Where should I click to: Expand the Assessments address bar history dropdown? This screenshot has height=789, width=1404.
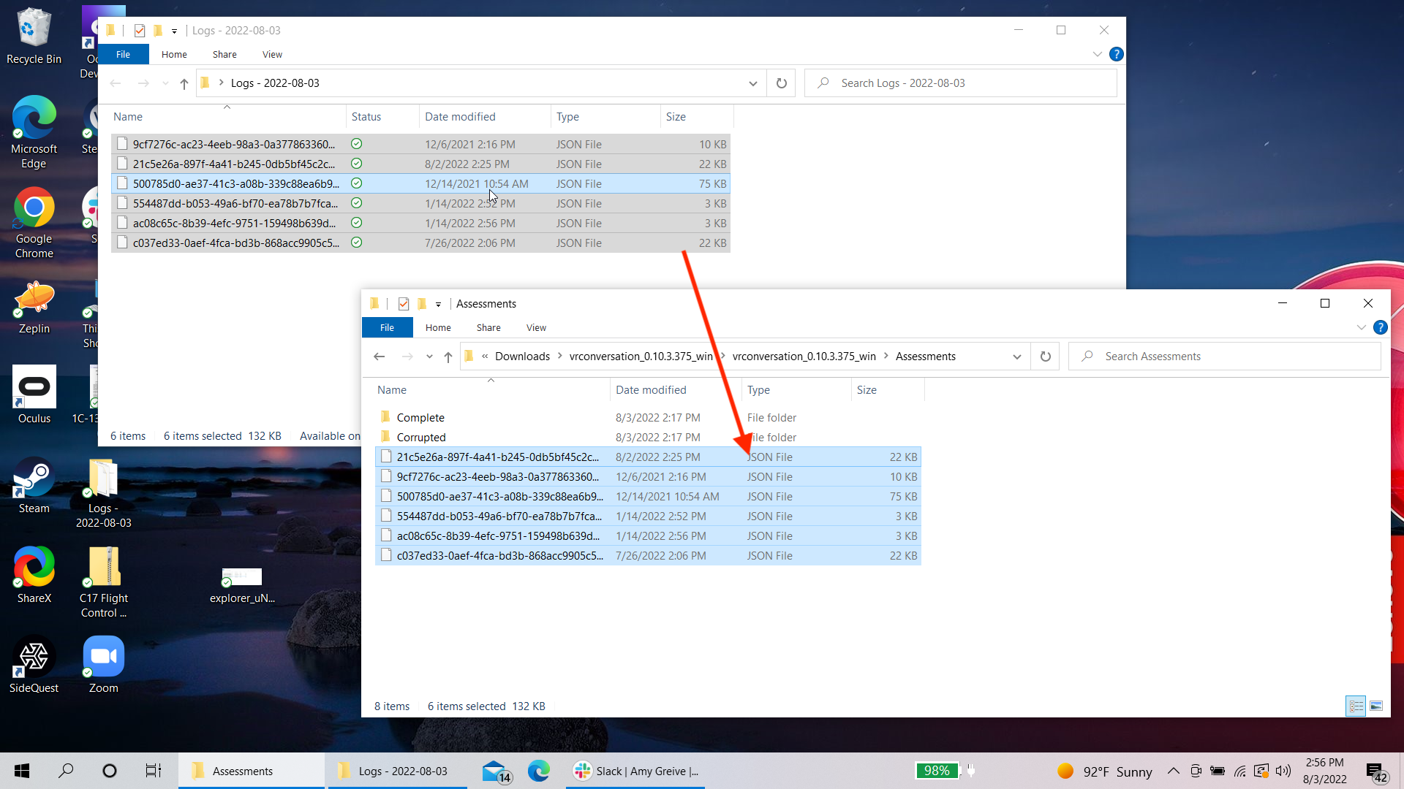(x=1016, y=357)
